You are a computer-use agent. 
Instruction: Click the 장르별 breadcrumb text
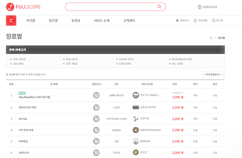point(221,38)
